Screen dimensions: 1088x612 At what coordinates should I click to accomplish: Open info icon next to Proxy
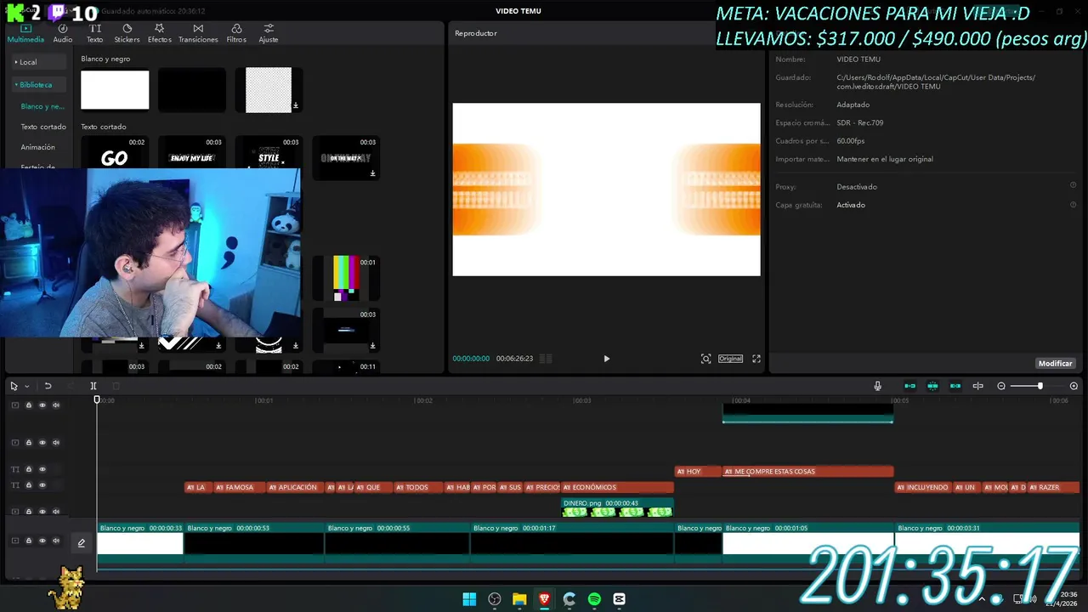click(x=1073, y=186)
